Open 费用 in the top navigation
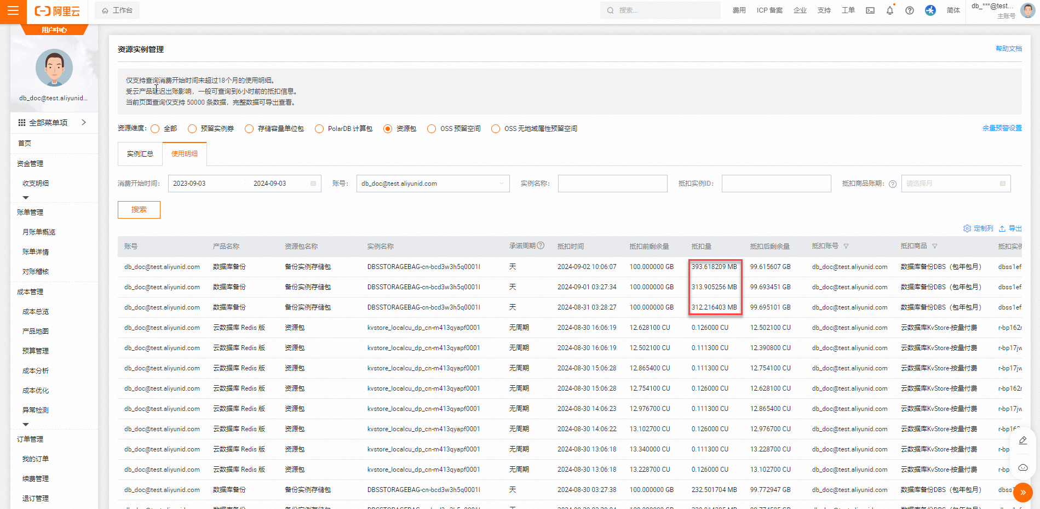 (739, 10)
